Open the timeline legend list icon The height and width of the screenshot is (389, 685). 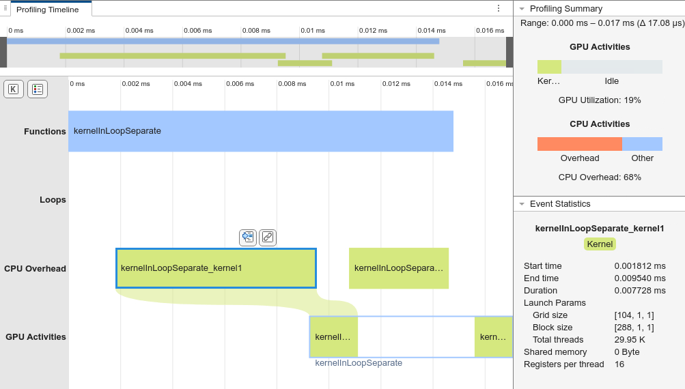click(x=38, y=89)
